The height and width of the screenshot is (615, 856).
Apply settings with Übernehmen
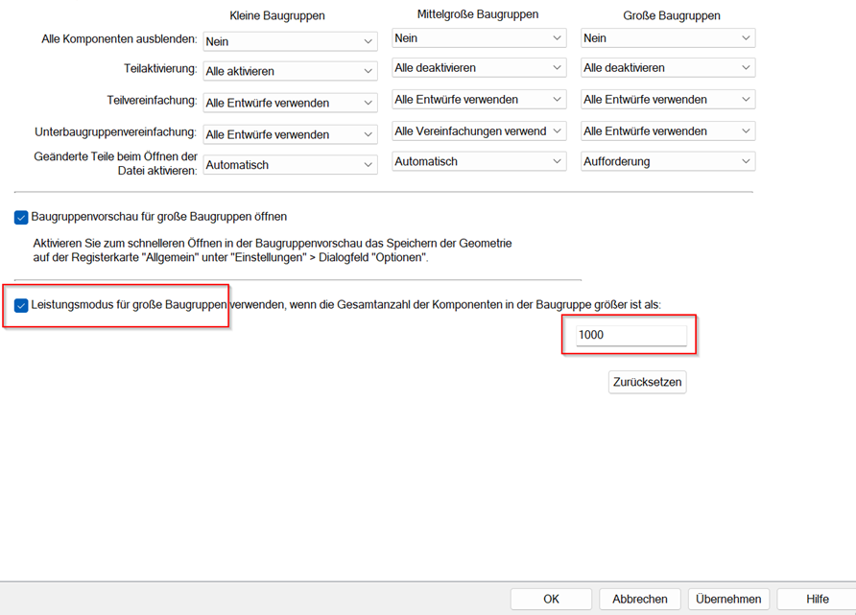click(728, 600)
